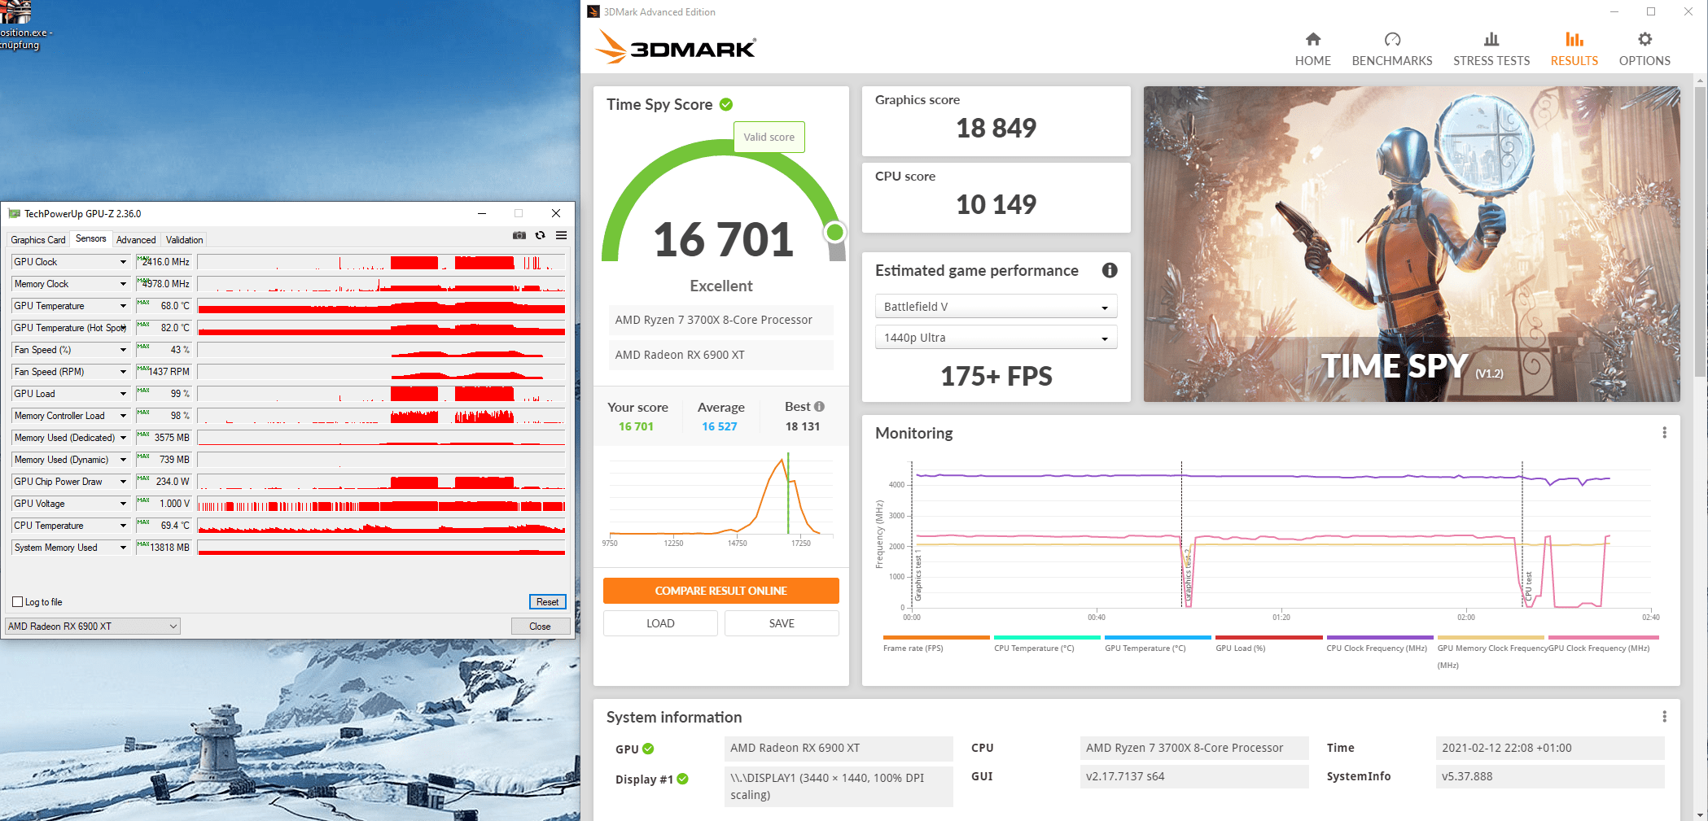Open the 3DMark Home section icon
1708x821 pixels.
(x=1312, y=39)
